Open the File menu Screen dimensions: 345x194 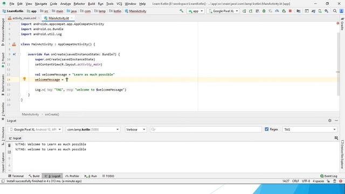12,4
